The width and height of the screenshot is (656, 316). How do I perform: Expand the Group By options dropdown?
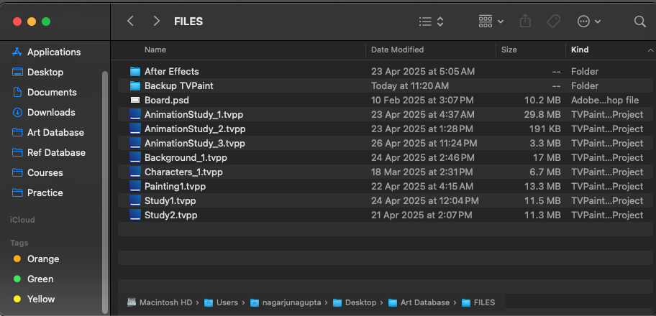491,22
